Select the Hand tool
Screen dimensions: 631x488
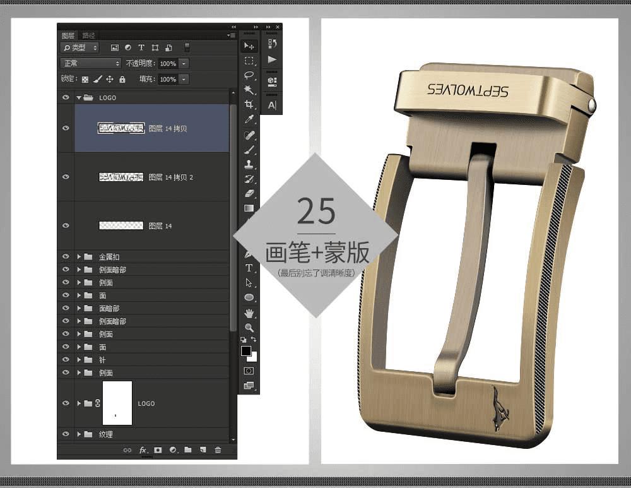pos(249,313)
